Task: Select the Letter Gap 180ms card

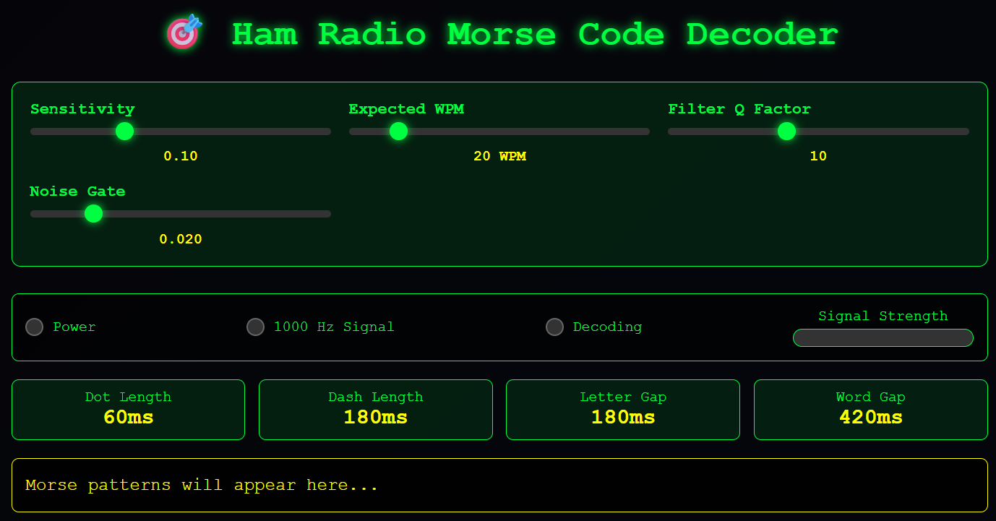Action: pos(622,410)
